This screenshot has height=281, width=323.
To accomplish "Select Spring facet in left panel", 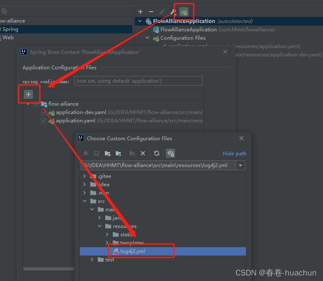I will (66, 29).
